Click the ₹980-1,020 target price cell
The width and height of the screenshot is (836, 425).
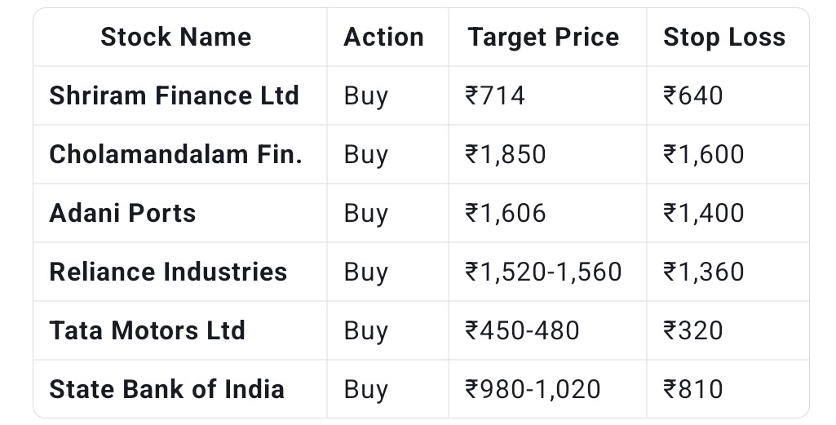coord(533,389)
